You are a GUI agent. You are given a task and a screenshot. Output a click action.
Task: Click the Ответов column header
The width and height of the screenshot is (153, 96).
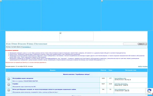coord(103,70)
